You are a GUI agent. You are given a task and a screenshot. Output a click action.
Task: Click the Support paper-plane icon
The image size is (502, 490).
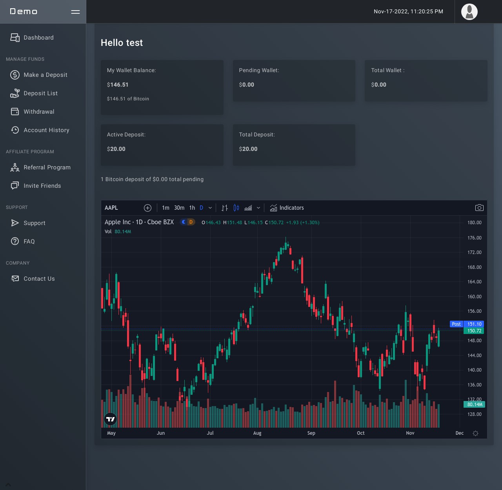click(15, 223)
